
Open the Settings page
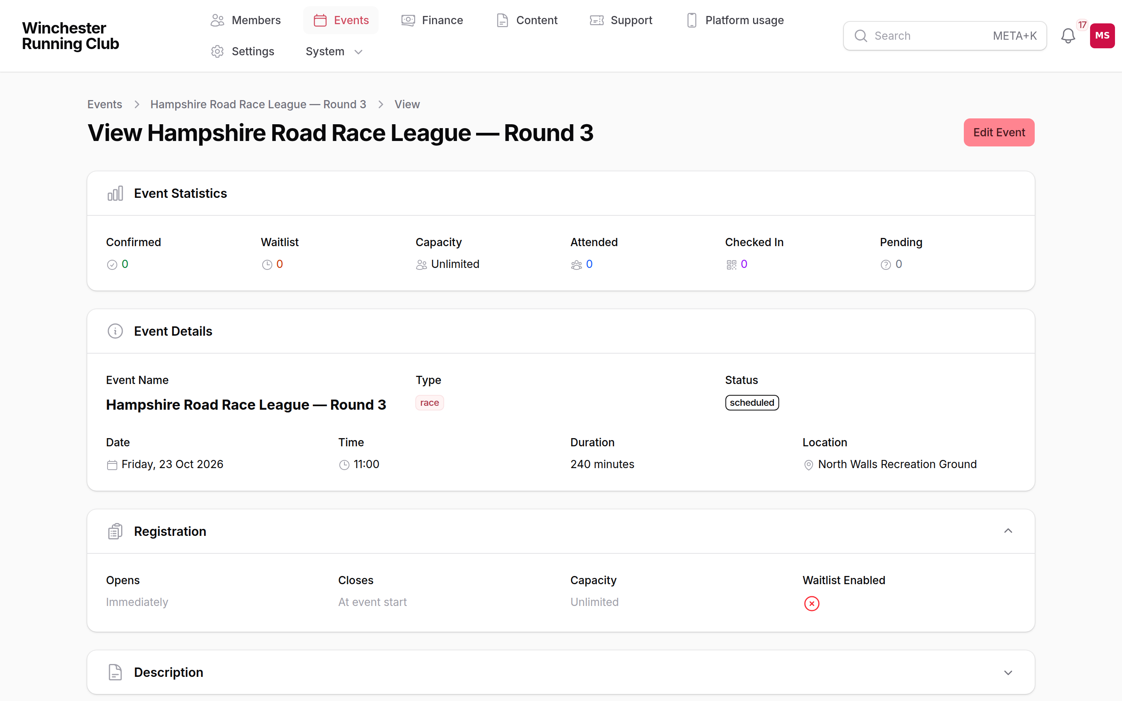pos(242,51)
